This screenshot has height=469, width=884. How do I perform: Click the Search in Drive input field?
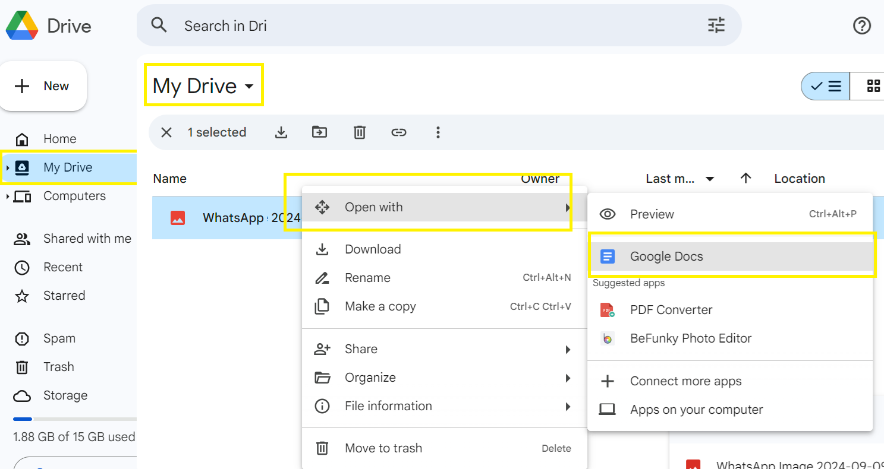point(438,26)
